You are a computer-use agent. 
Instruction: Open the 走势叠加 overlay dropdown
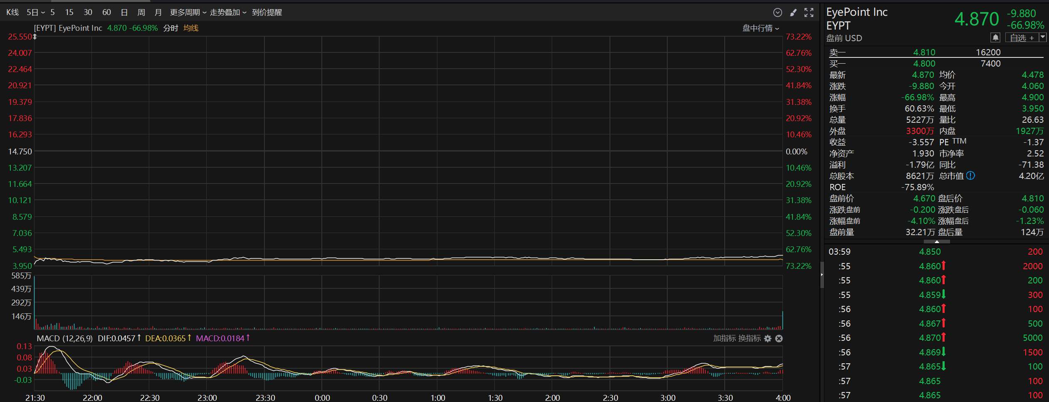pos(228,12)
